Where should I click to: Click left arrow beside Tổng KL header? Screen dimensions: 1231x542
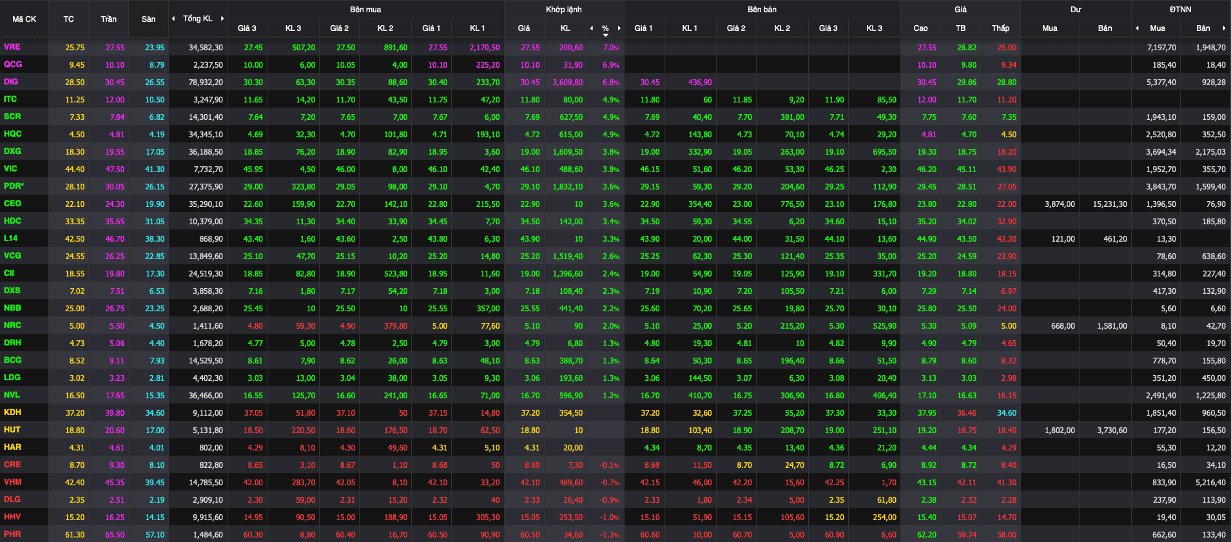coord(173,19)
